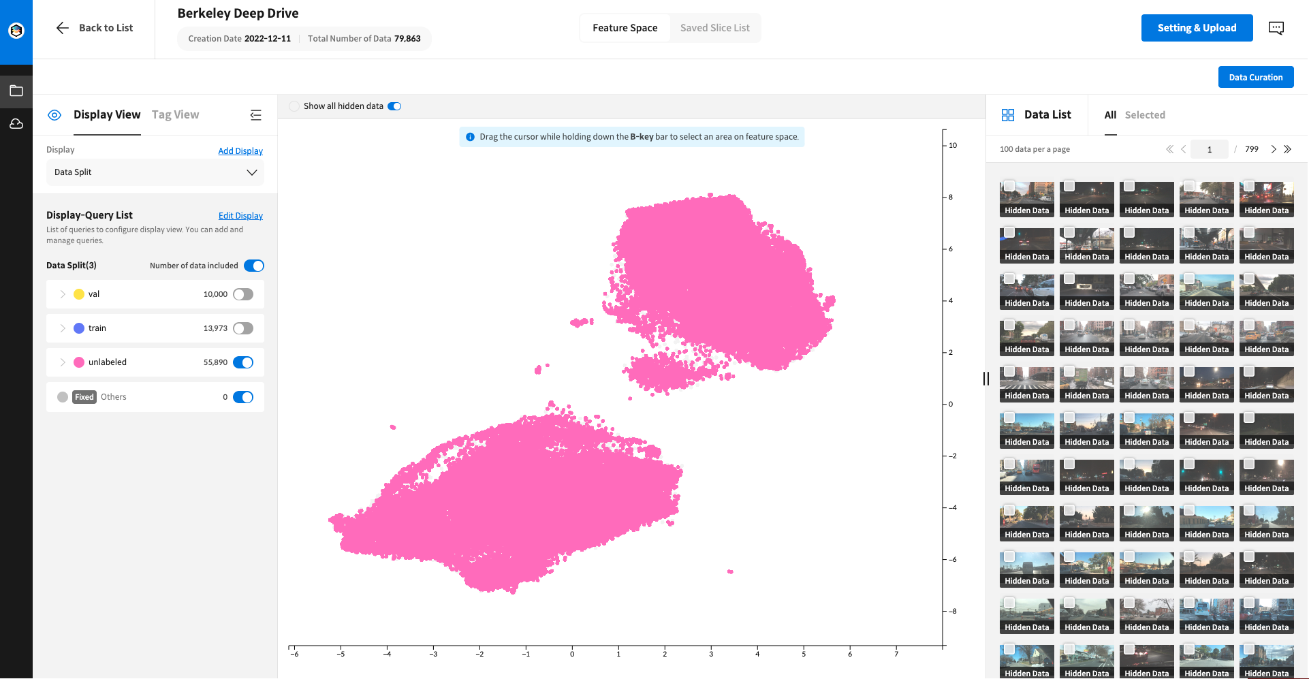Open the Feature Space tab
Viewport: 1309px width, 679px height.
pos(625,28)
